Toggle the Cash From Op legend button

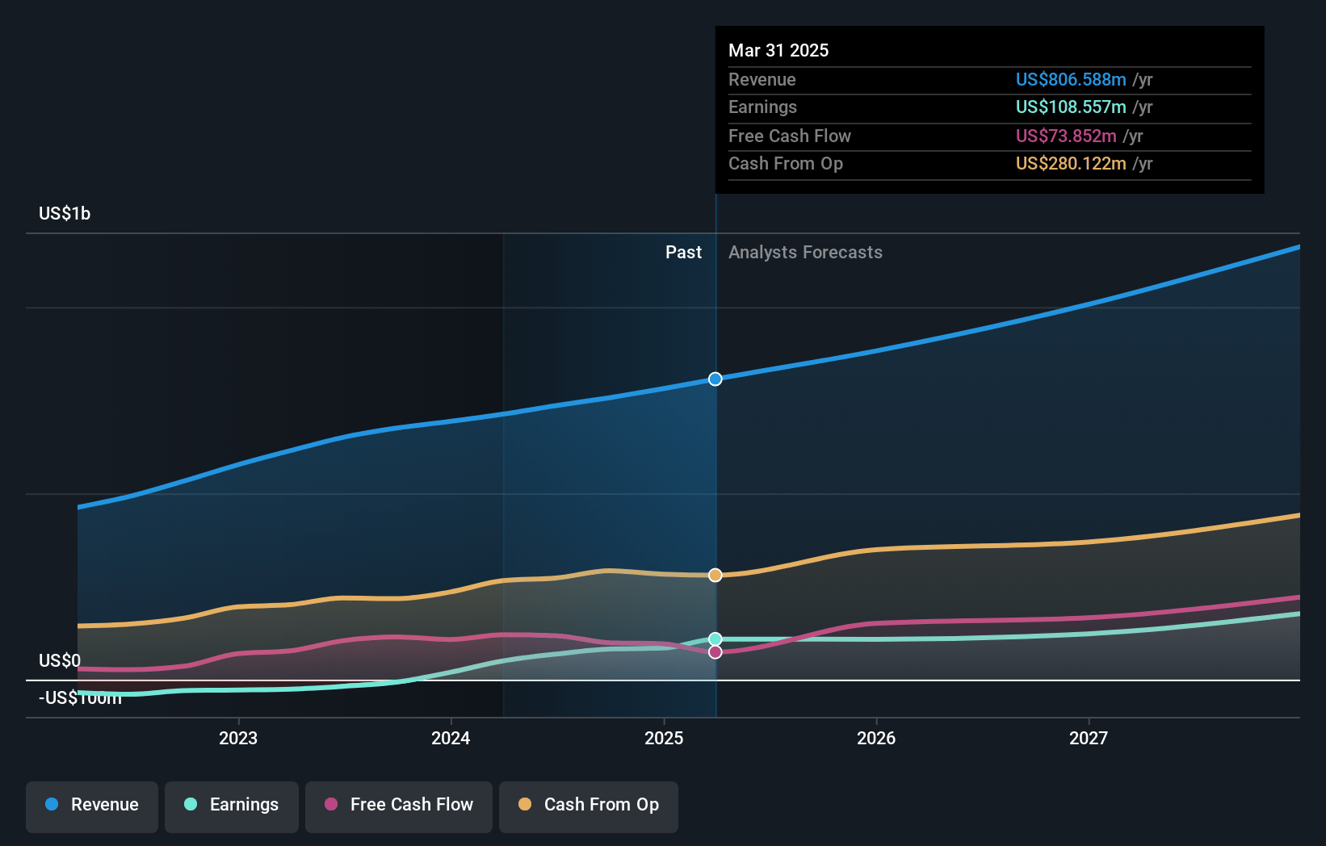[x=589, y=806]
